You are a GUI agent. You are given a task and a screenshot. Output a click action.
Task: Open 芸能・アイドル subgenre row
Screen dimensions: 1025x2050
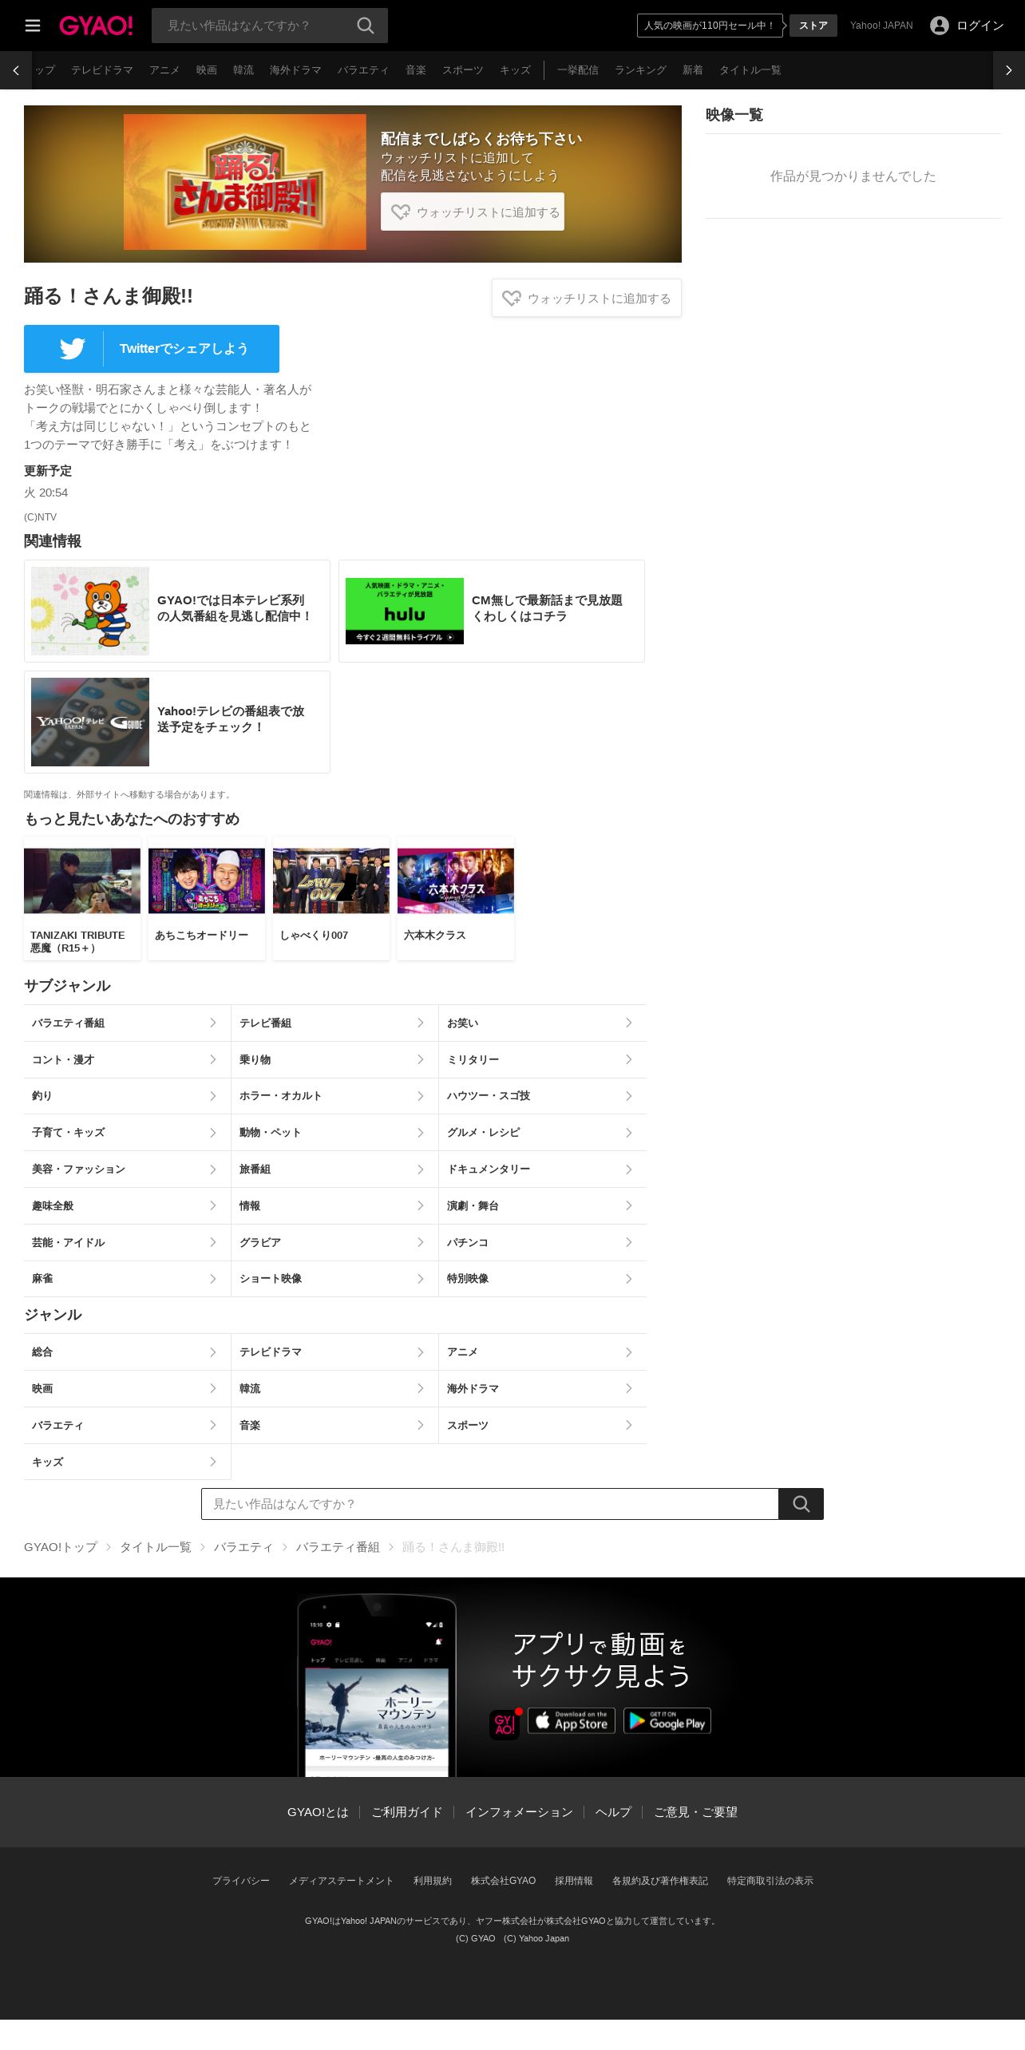coord(127,1242)
